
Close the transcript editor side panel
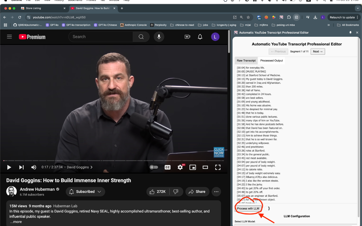(x=357, y=32)
